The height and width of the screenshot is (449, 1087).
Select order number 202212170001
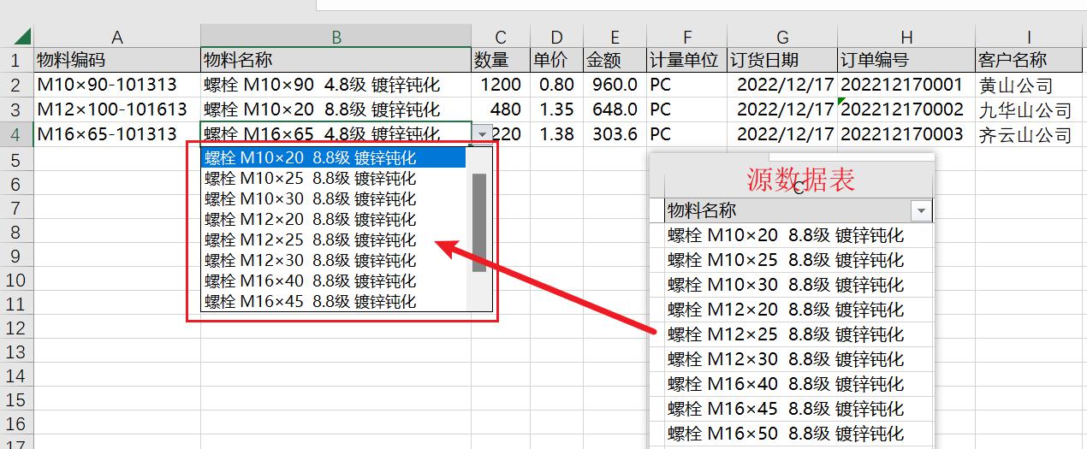[x=906, y=85]
